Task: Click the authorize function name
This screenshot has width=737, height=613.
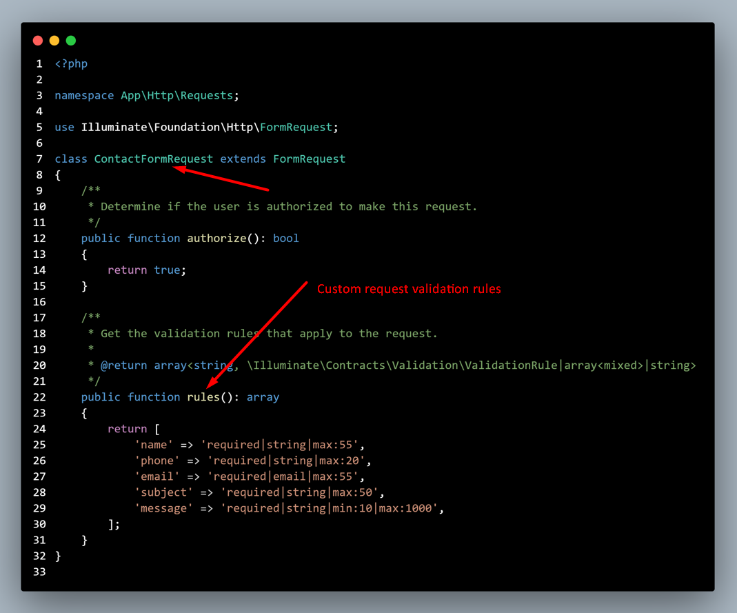Action: [216, 238]
